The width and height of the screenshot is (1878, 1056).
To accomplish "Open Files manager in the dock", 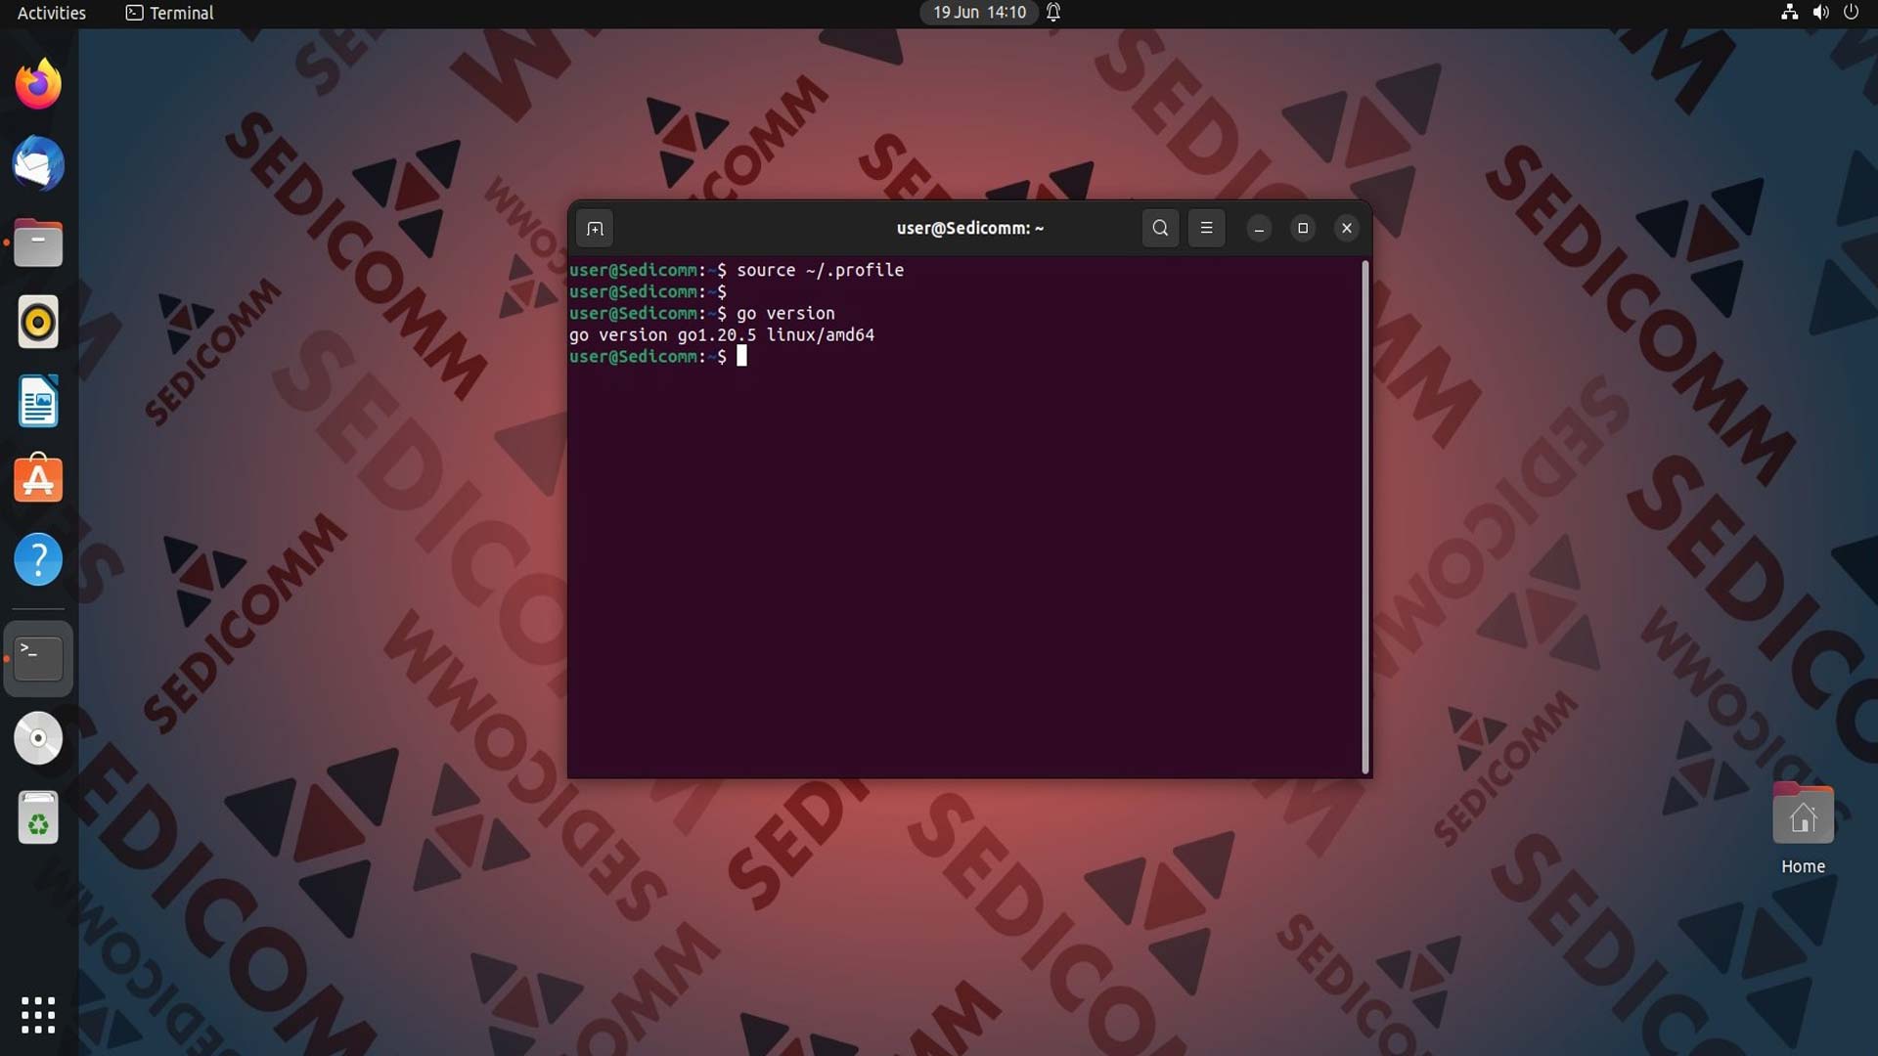I will coord(38,242).
